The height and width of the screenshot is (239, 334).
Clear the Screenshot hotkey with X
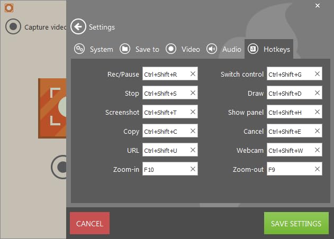click(x=193, y=112)
